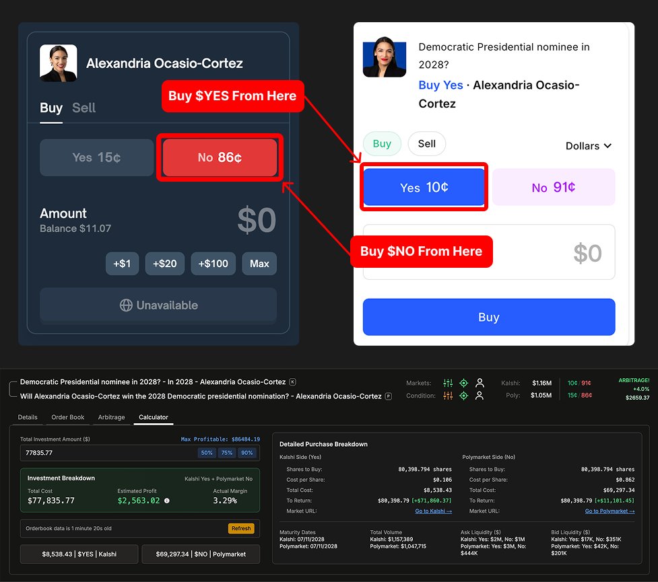Set investment to 90%
The width and height of the screenshot is (658, 582).
click(246, 453)
